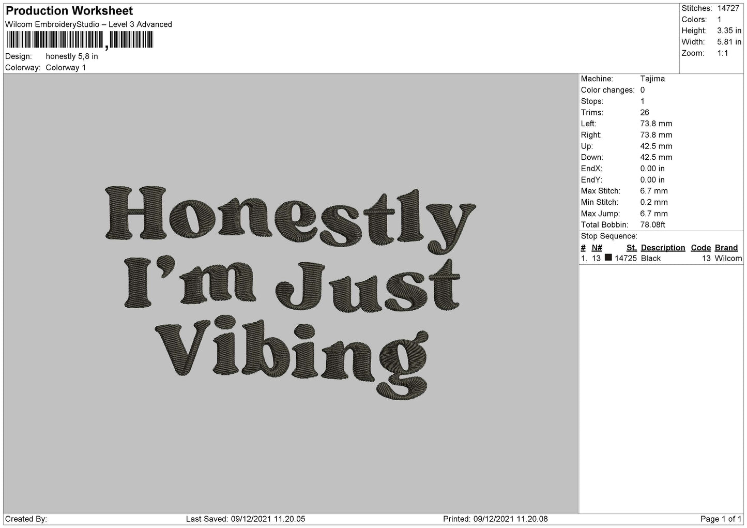
Task: Click the 'N#' column header
Action: (x=597, y=248)
